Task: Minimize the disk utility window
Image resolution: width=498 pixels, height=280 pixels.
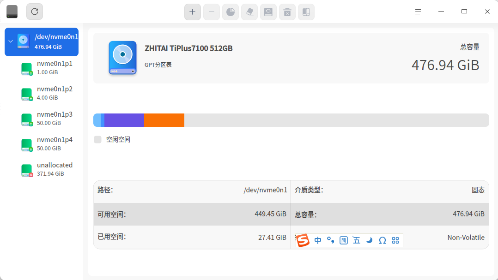Action: [x=441, y=12]
